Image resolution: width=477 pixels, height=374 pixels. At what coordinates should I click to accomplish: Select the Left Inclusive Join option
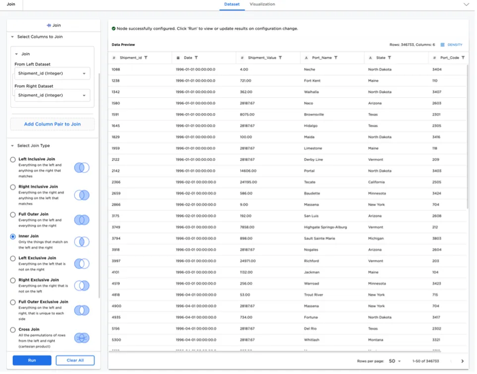click(x=13, y=160)
